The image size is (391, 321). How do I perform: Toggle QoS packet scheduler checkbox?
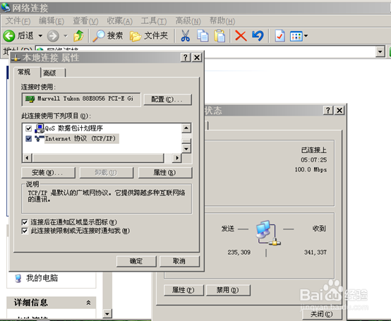pos(29,128)
